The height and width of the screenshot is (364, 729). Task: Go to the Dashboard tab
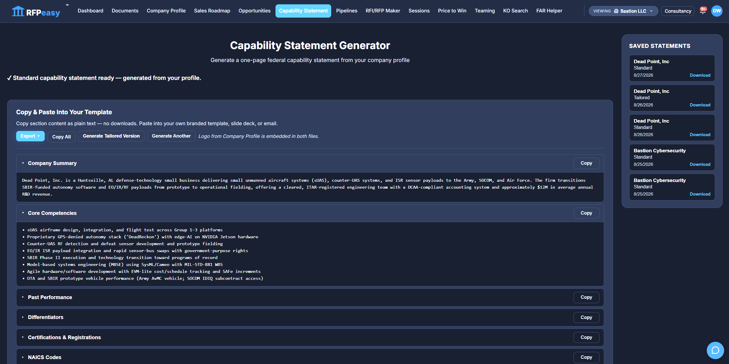[90, 11]
